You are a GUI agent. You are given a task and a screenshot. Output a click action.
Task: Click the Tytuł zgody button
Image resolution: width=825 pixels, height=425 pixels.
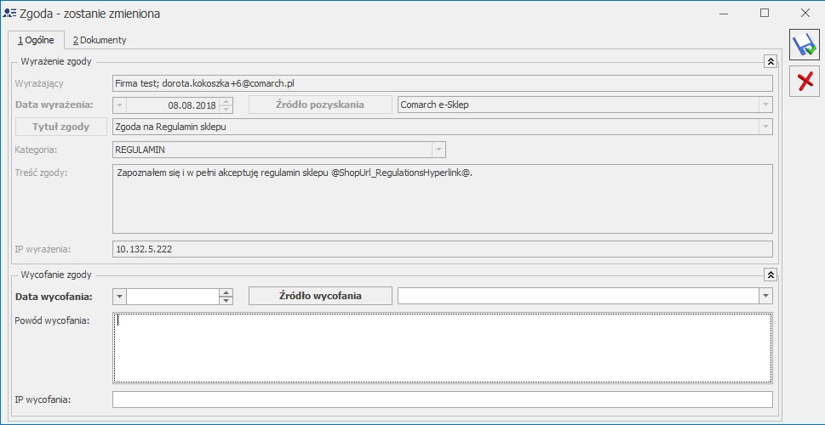pyautogui.click(x=61, y=127)
